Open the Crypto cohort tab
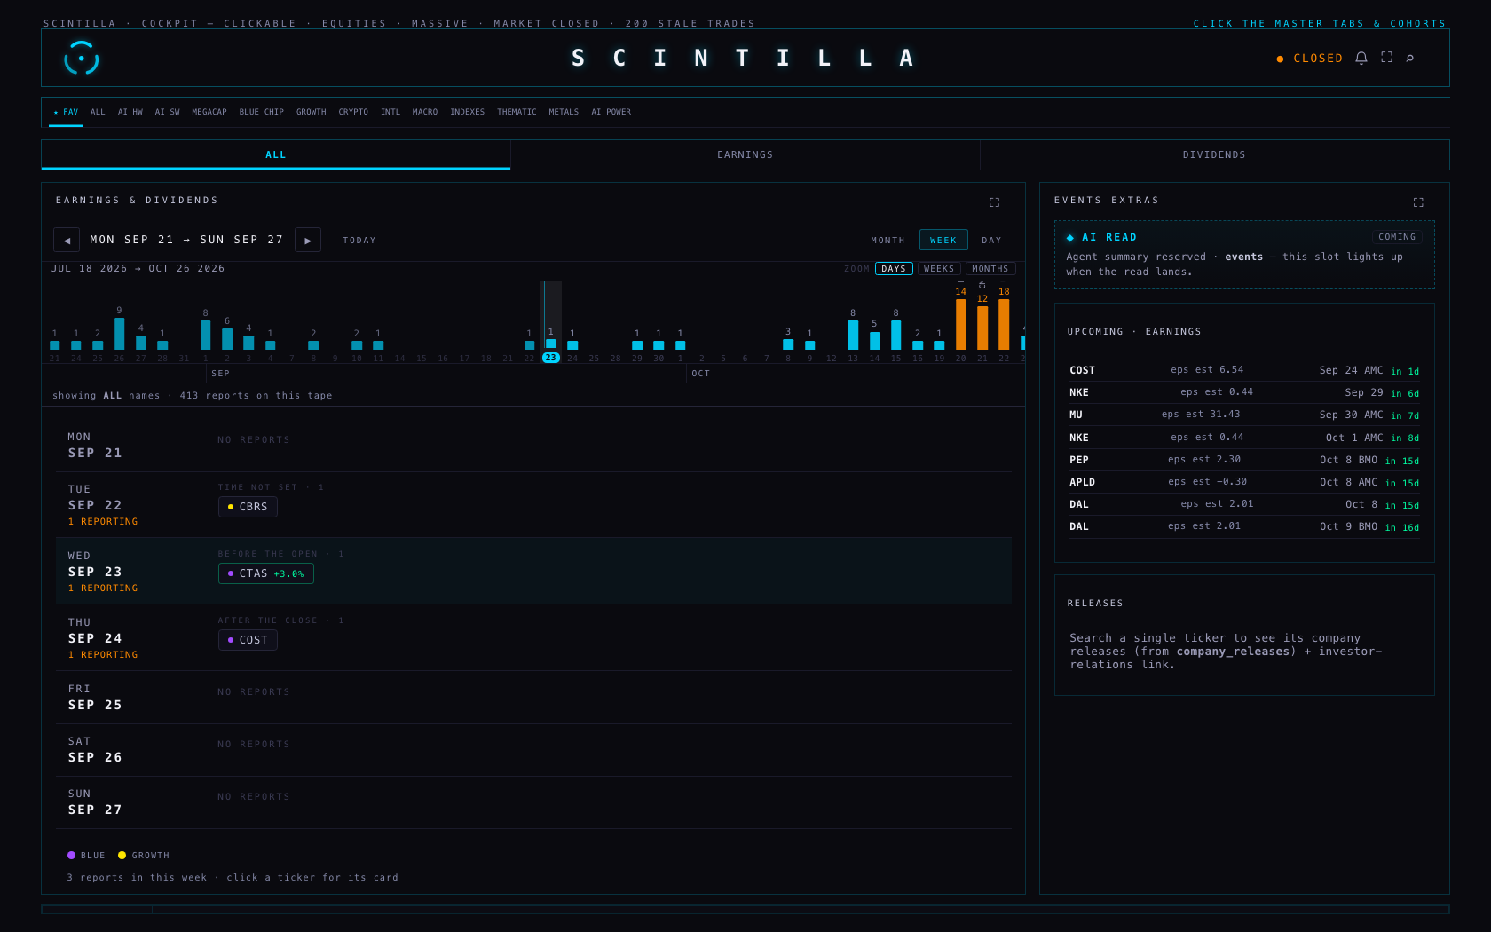This screenshot has height=932, width=1491. tap(353, 112)
